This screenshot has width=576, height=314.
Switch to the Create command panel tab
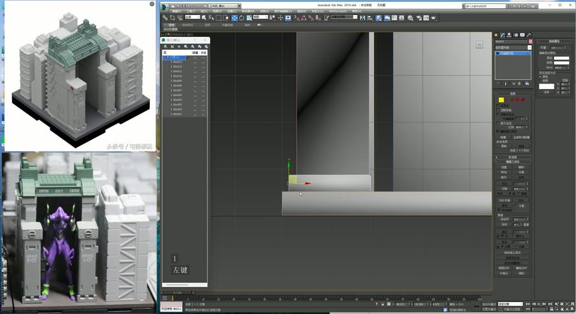[495, 35]
